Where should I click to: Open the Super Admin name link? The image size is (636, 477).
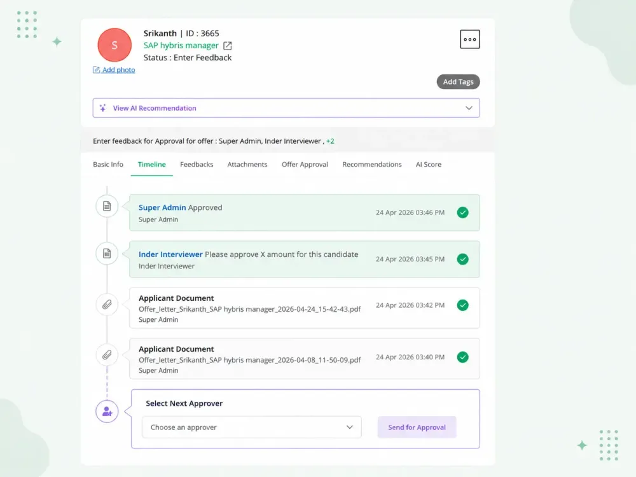click(x=162, y=207)
